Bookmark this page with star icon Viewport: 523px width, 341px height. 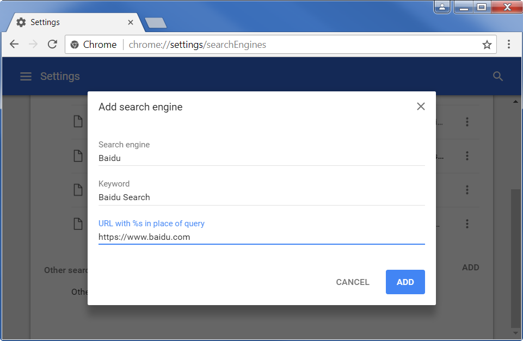click(487, 45)
